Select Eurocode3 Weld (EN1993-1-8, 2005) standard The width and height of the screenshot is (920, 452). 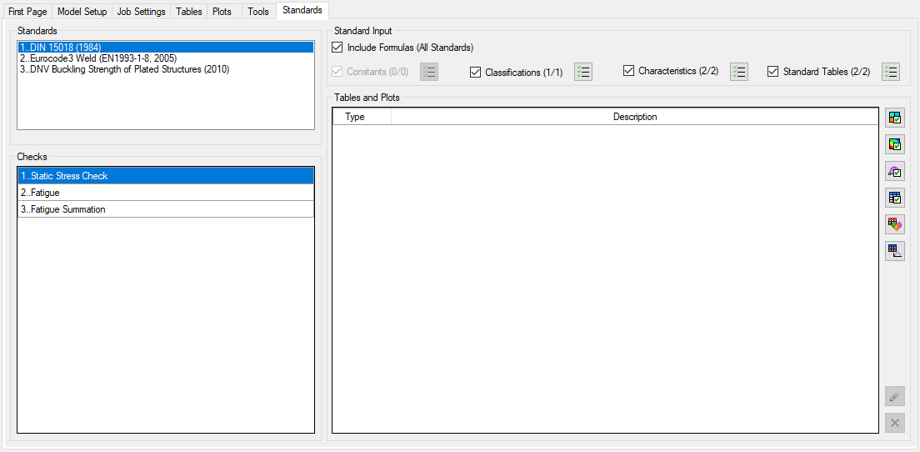click(x=98, y=58)
